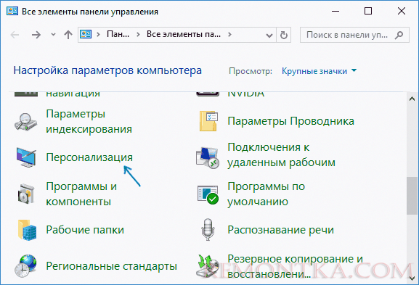Expand chevron after Control Panel icon
This screenshot has height=285, width=419.
pyautogui.click(x=98, y=34)
